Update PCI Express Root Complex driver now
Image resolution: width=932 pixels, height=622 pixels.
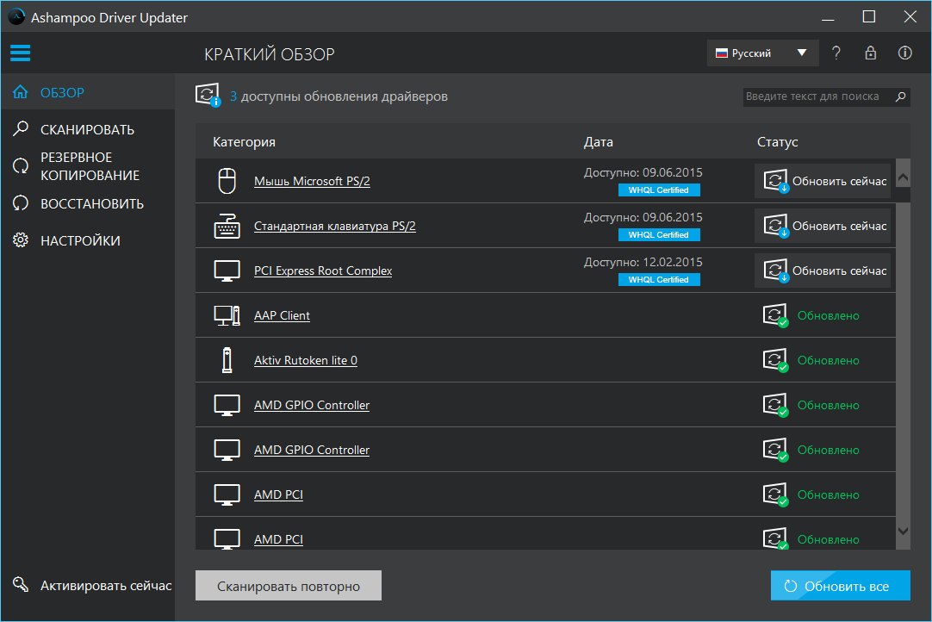(x=823, y=271)
